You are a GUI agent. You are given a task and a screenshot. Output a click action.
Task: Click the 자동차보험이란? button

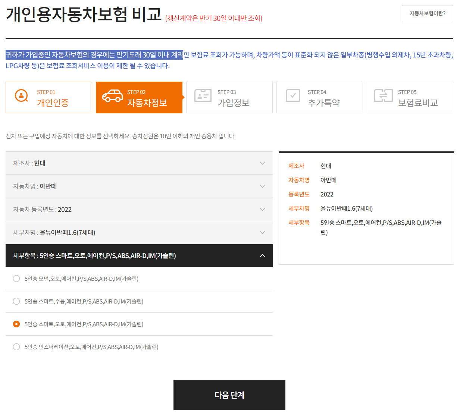[428, 13]
